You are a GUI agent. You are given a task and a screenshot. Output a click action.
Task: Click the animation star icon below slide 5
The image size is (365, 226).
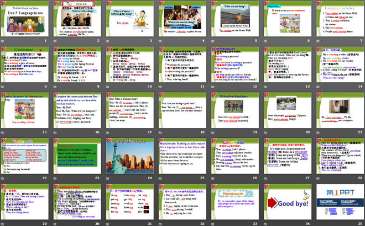coord(213,41)
